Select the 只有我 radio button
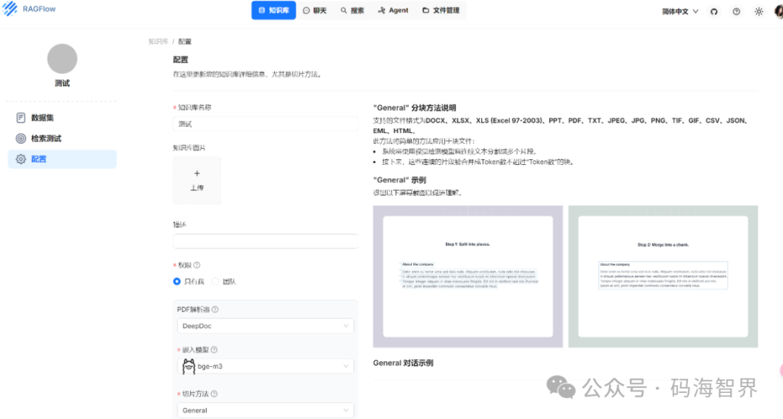This screenshot has width=783, height=419. [x=177, y=282]
